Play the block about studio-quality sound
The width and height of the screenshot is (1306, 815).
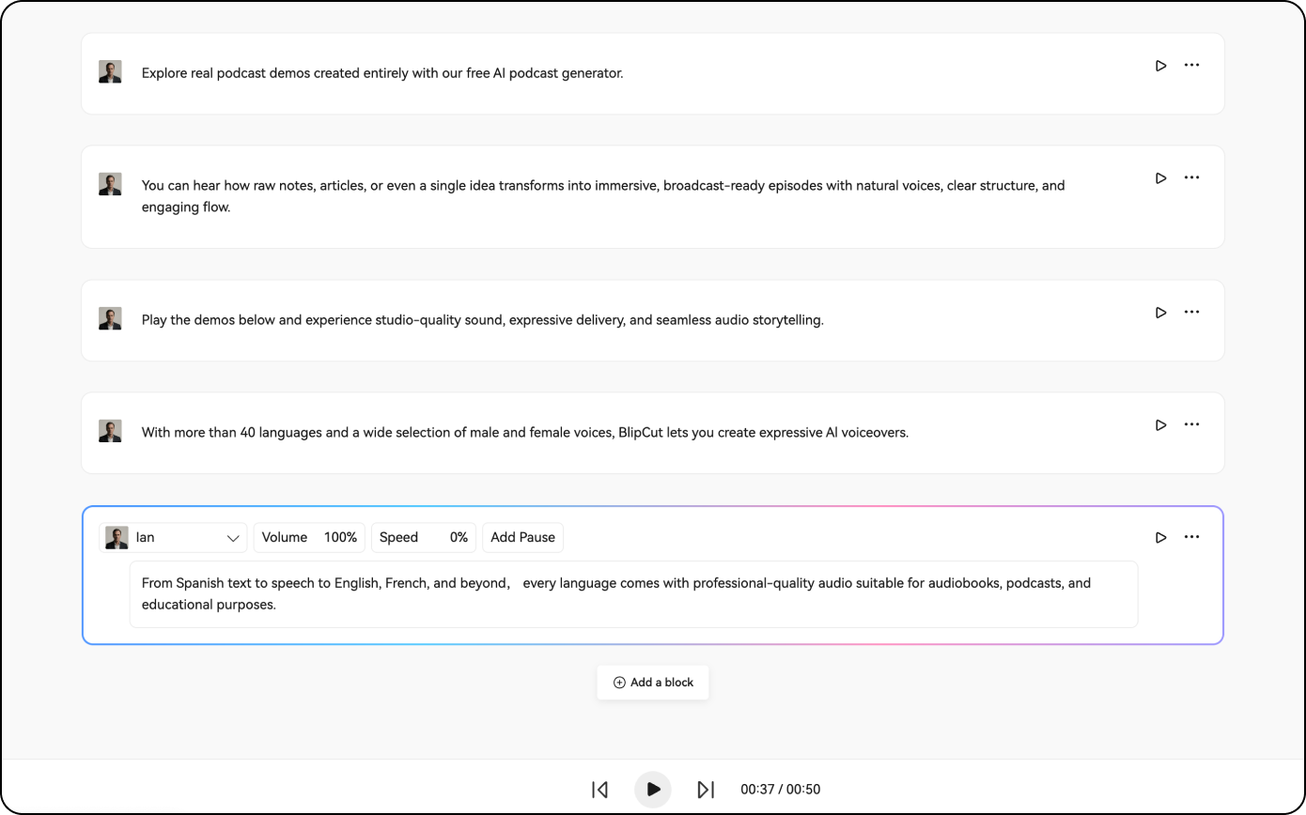pos(1160,312)
